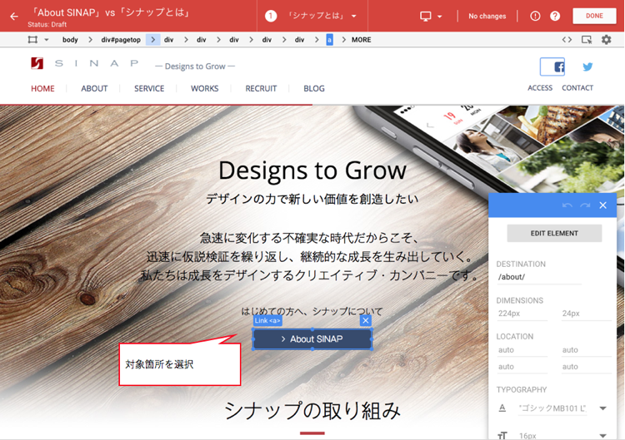Open the editor settings gear icon
The width and height of the screenshot is (625, 440).
click(607, 39)
